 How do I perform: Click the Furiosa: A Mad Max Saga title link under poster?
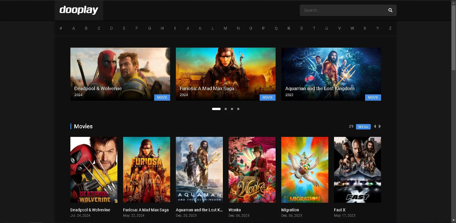pos(146,210)
